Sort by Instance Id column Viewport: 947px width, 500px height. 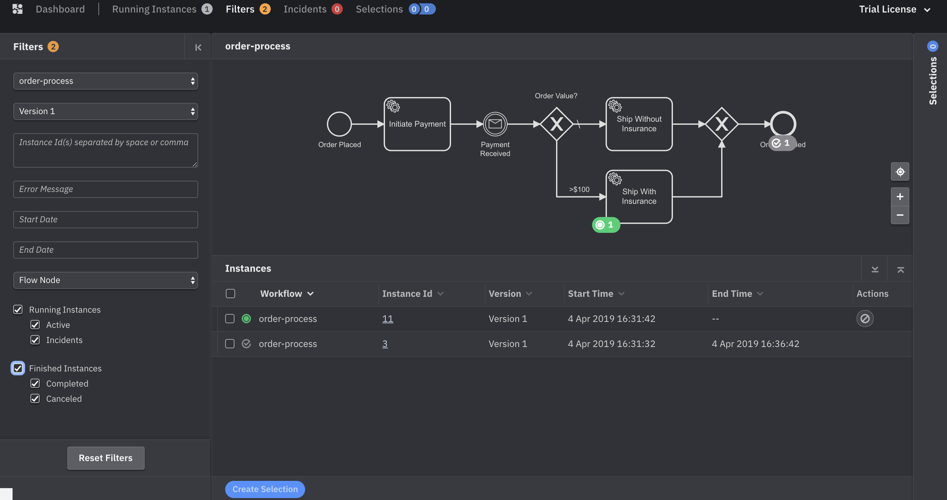412,293
